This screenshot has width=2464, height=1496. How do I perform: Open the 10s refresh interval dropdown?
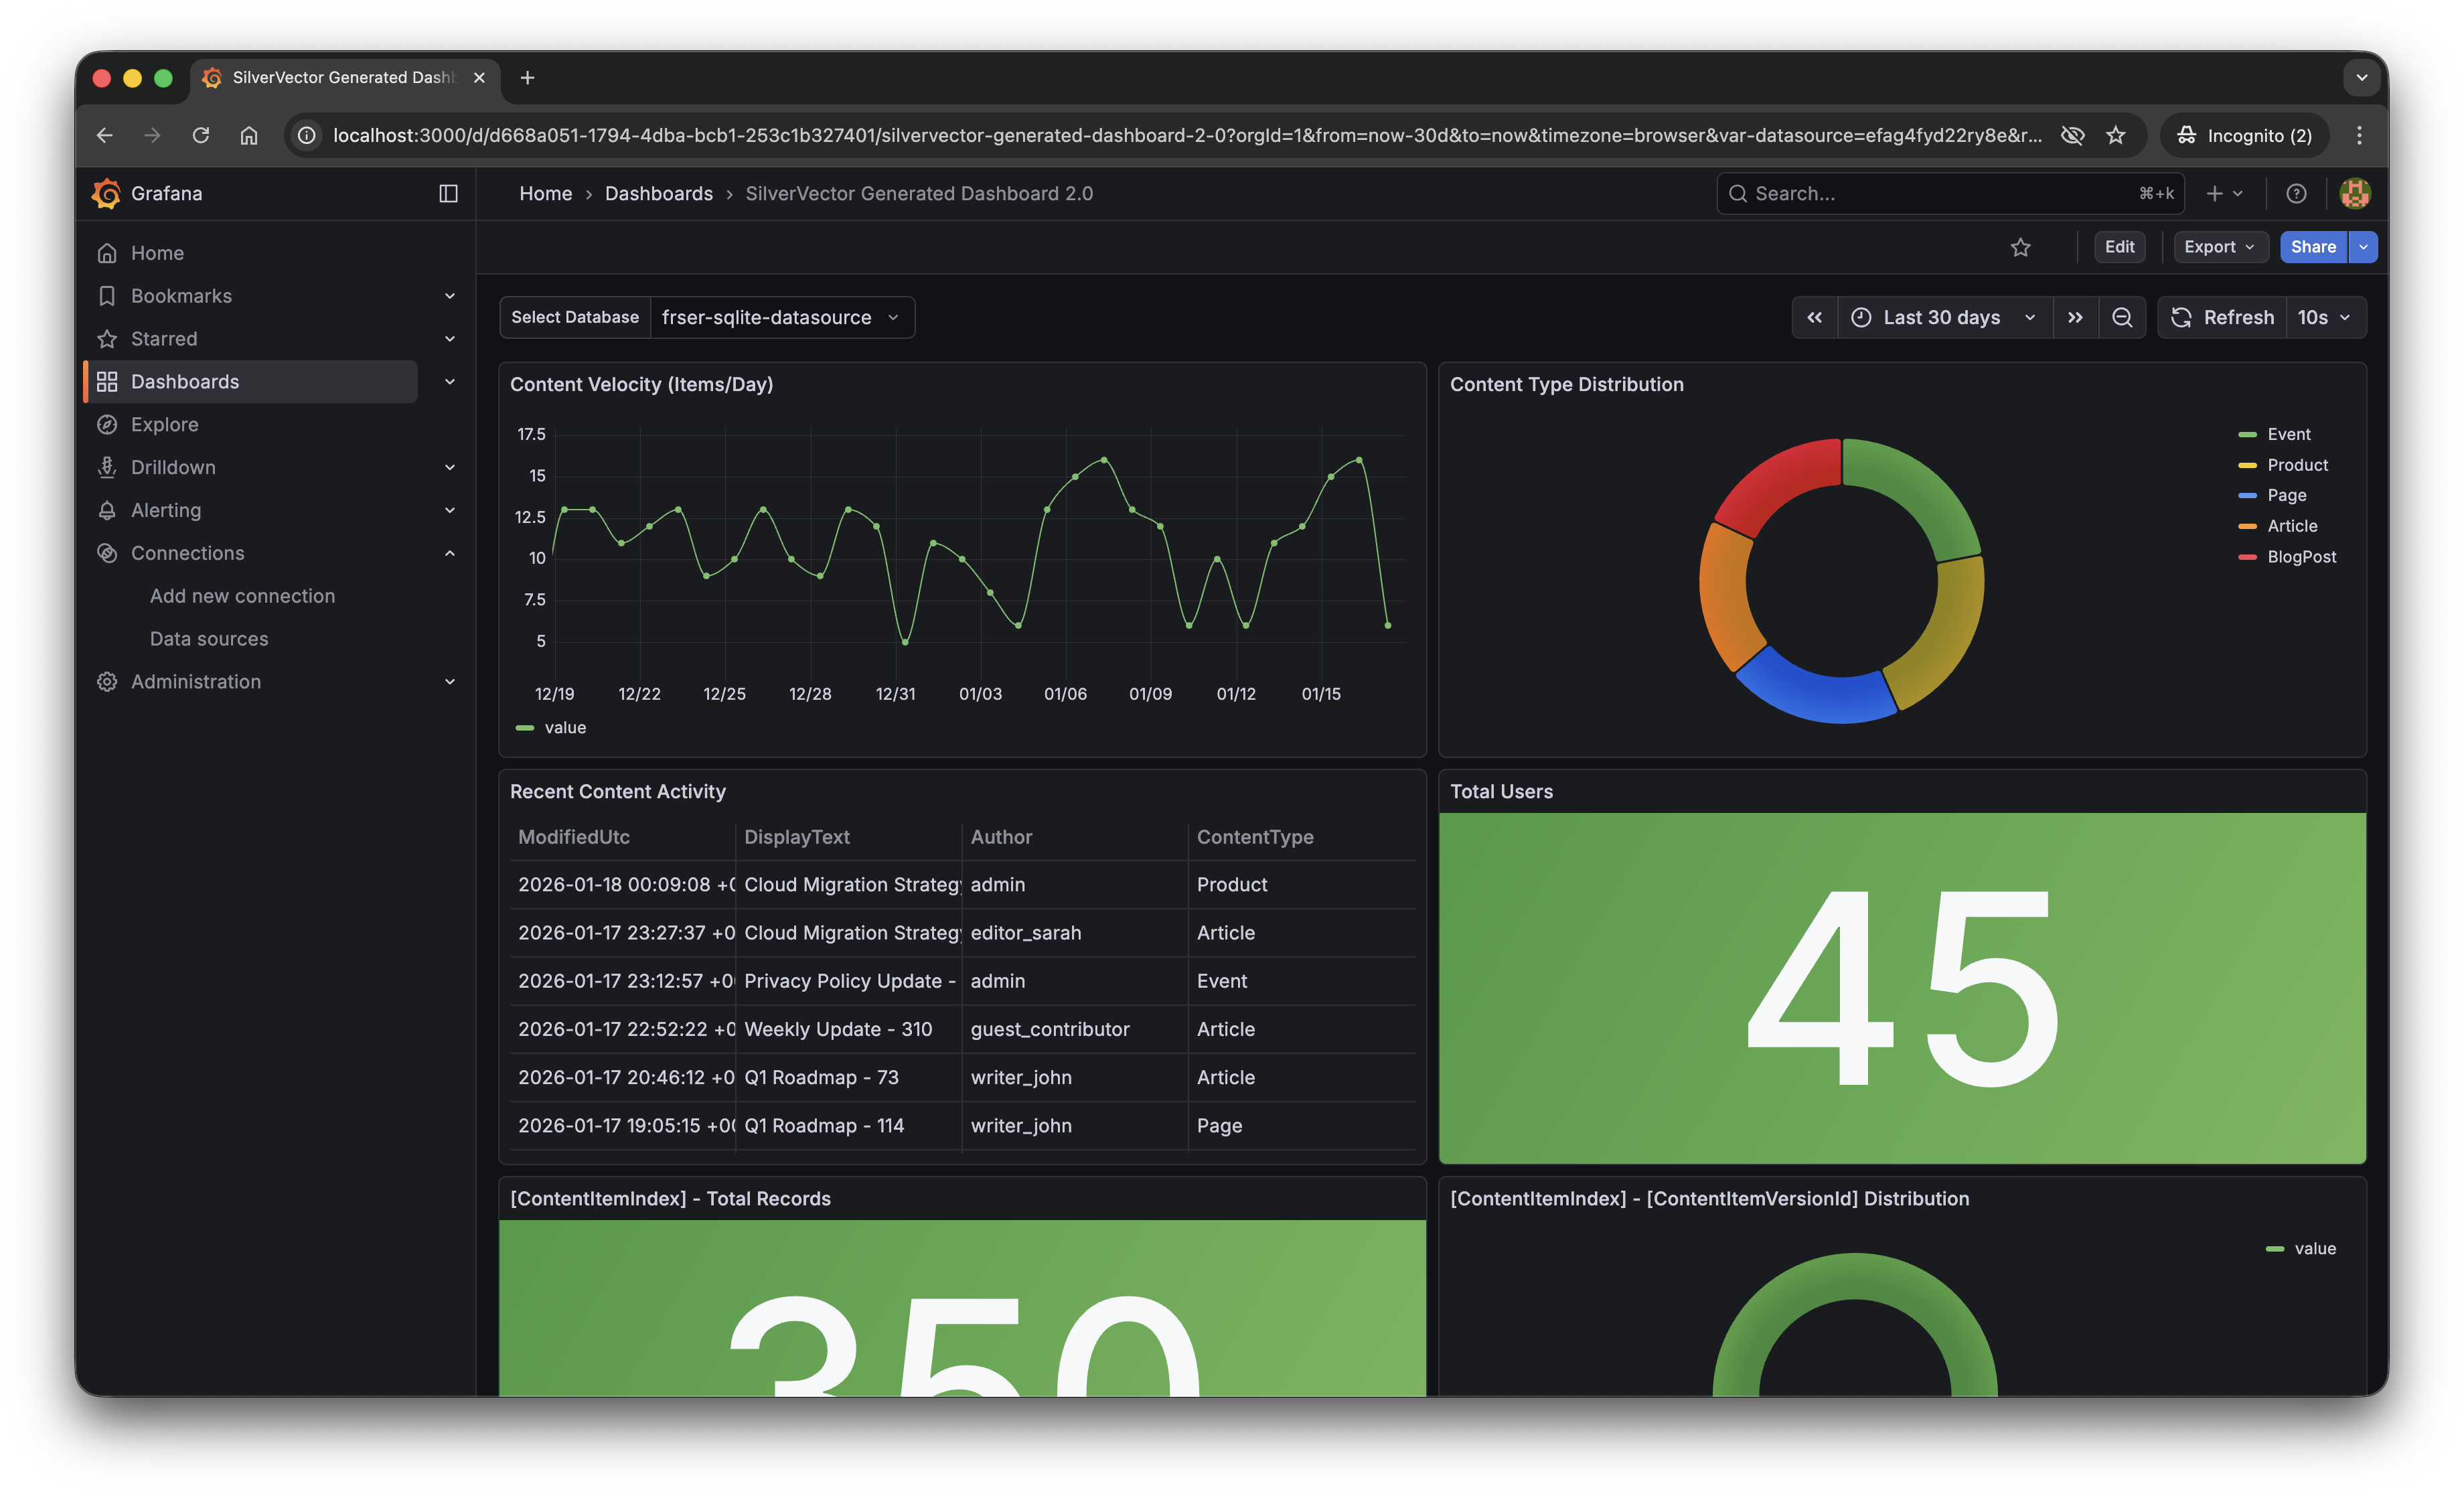click(x=2323, y=317)
